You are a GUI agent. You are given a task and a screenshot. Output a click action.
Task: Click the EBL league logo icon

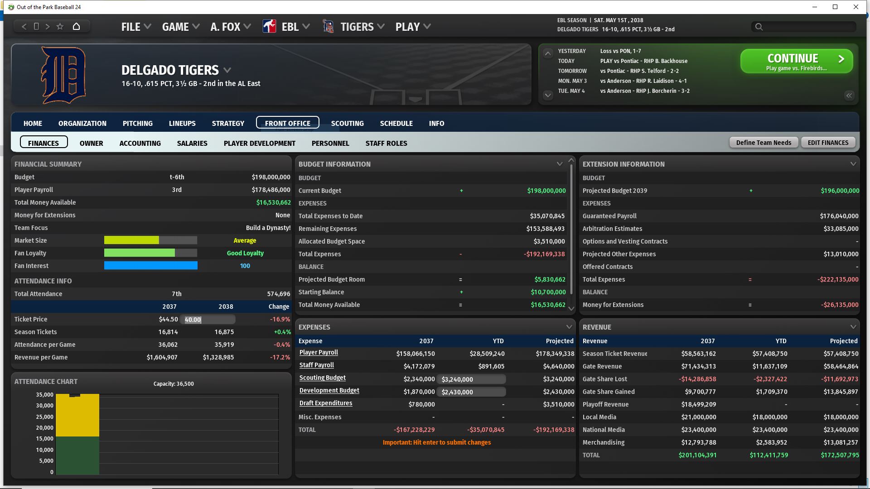pos(269,26)
